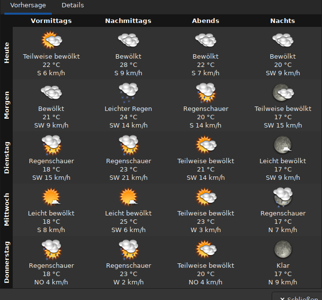The width and height of the screenshot is (322, 300).
Task: Click the Donnerstag Nachts clear moon icon
Action: tap(283, 249)
